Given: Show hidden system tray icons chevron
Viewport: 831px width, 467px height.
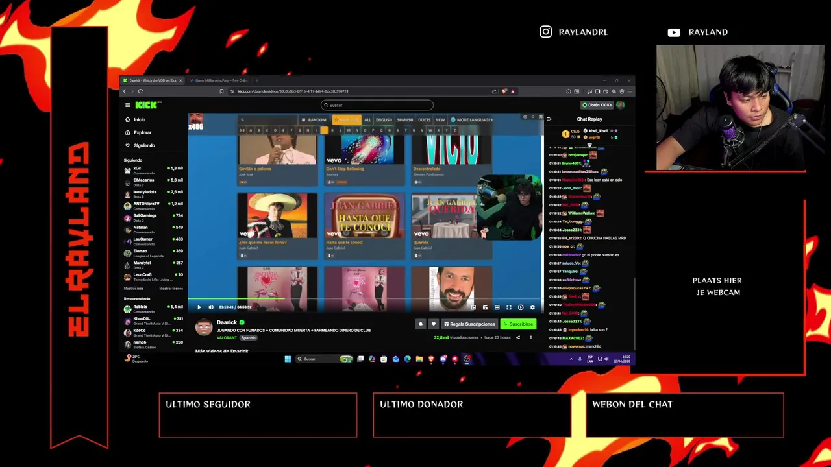Looking at the screenshot, I should pyautogui.click(x=571, y=359).
